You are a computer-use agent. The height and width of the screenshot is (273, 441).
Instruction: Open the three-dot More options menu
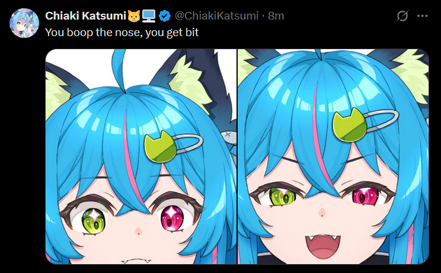coord(423,16)
